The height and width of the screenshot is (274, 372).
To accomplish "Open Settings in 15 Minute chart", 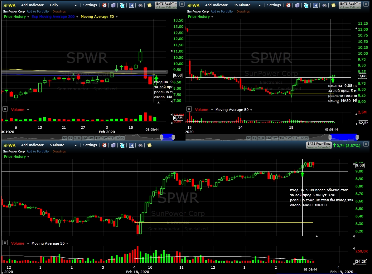I will (274, 5).
